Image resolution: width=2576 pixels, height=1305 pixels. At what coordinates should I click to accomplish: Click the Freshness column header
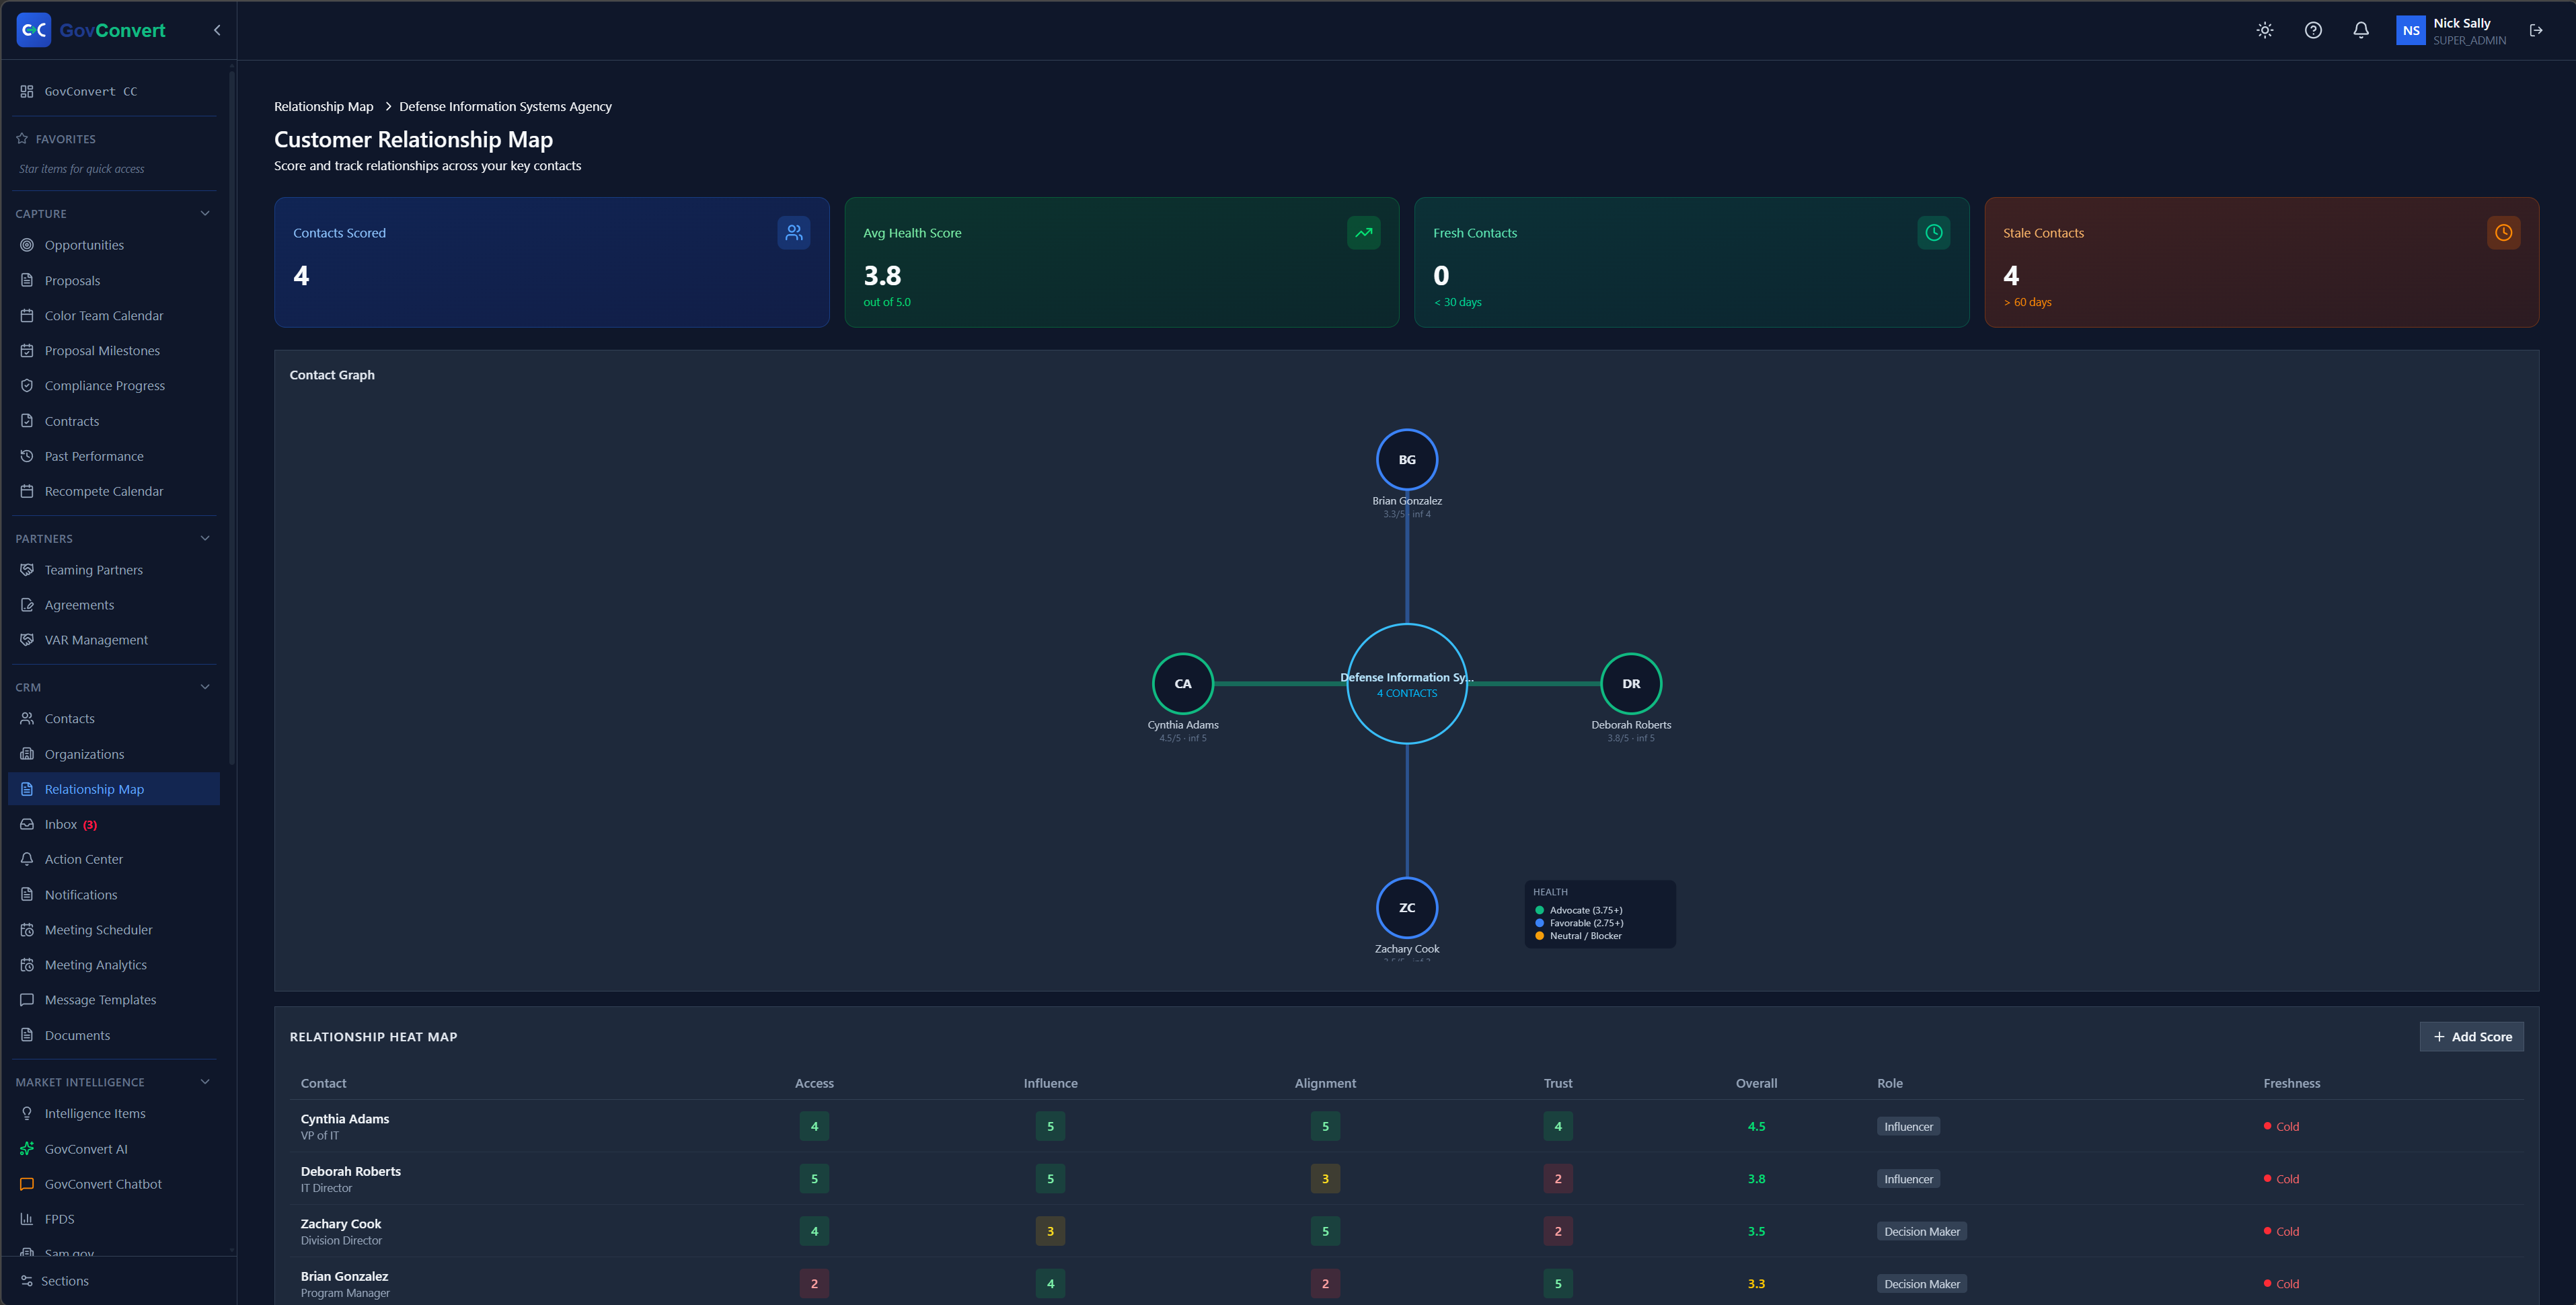[x=2291, y=1083]
